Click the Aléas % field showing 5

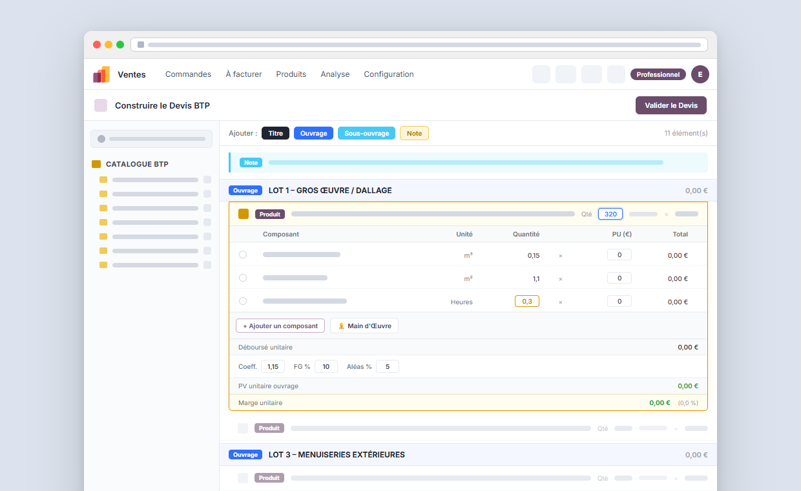click(x=388, y=366)
